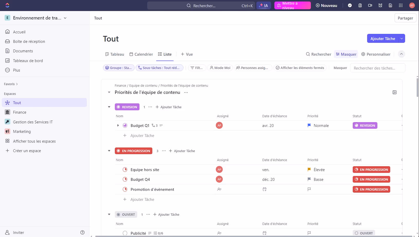
Task: Click the video clip recording icon
Action: (370, 5)
